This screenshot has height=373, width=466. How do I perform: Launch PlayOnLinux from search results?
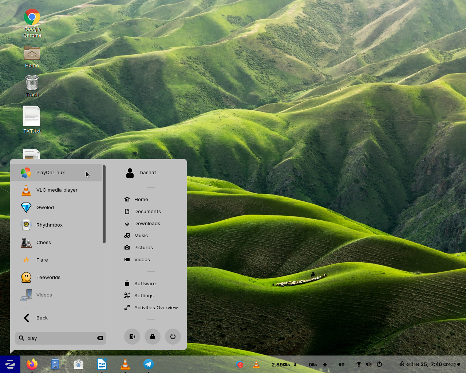tap(51, 173)
